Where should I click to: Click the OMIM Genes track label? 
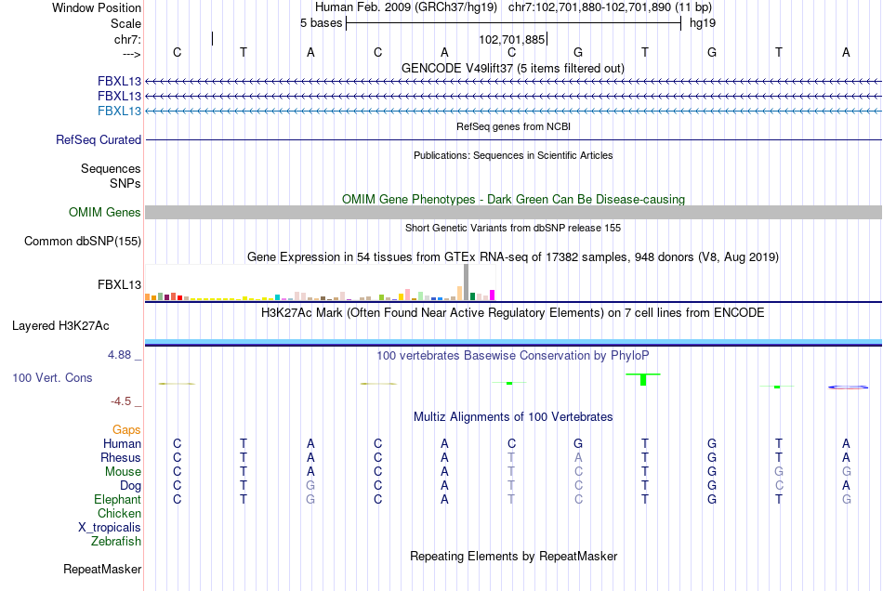tap(105, 212)
